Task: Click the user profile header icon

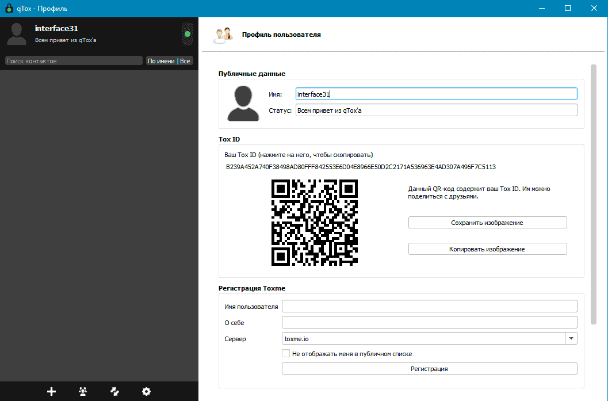Action: pyautogui.click(x=223, y=35)
